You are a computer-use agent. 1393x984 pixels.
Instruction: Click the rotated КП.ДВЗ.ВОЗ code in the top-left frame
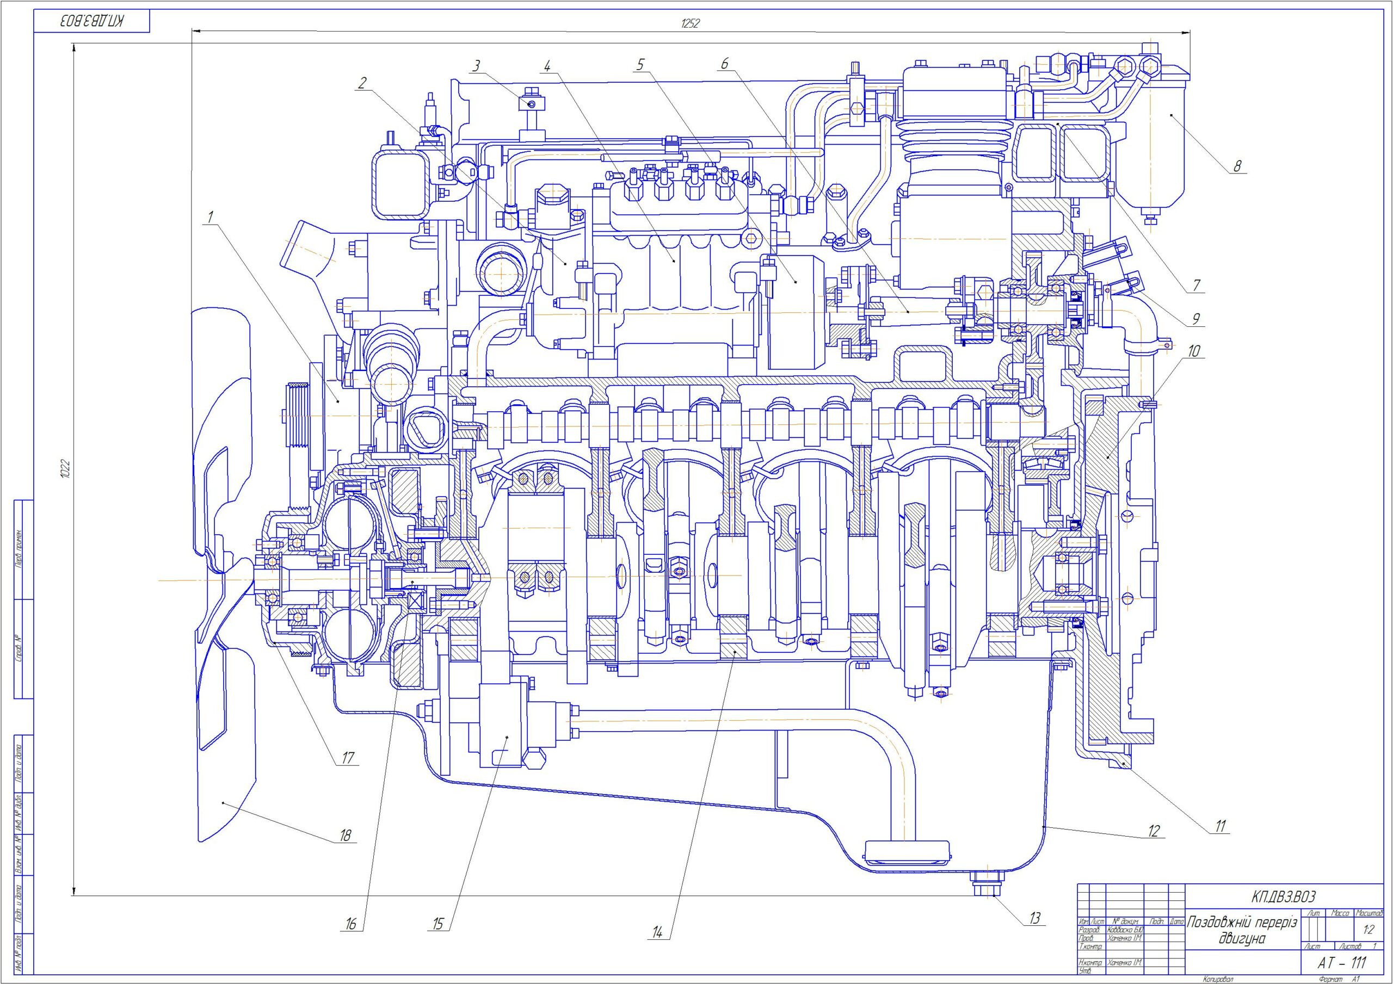[x=91, y=22]
